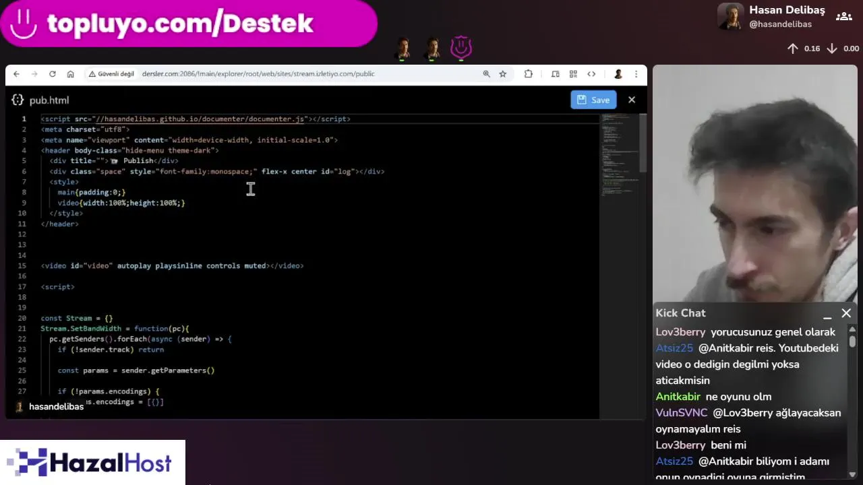Screen dimensions: 863x485
Task: Click the pc.getSenders().forEach line
Action: pos(140,339)
